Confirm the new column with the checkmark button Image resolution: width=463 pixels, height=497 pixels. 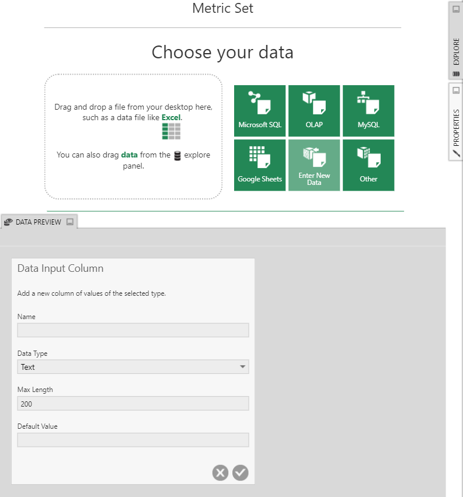click(x=241, y=473)
